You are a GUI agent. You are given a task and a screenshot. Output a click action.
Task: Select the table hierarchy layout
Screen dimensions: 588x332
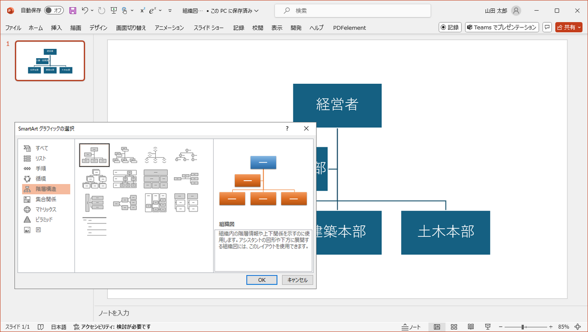pyautogui.click(x=155, y=179)
